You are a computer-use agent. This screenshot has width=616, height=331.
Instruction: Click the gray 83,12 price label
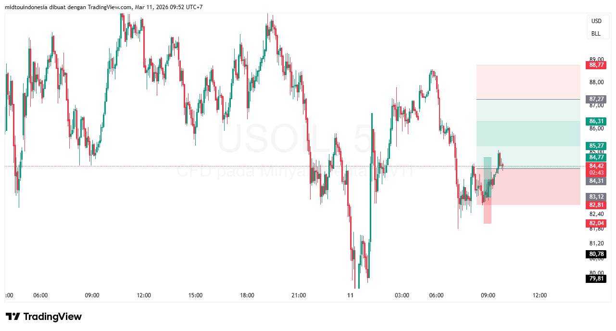click(596, 197)
